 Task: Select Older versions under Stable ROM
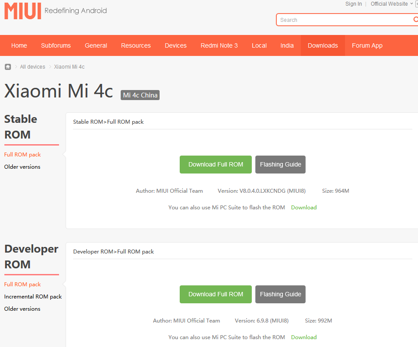click(22, 167)
